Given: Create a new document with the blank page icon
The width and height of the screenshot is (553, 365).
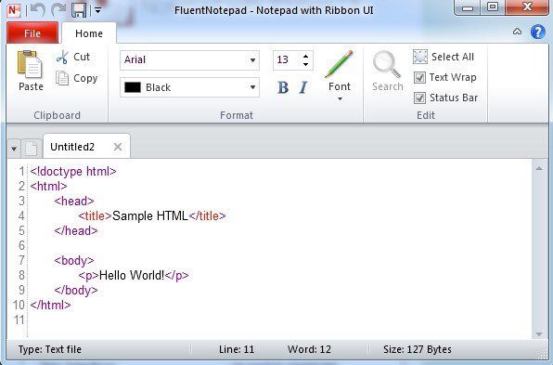Looking at the screenshot, I should tap(31, 149).
